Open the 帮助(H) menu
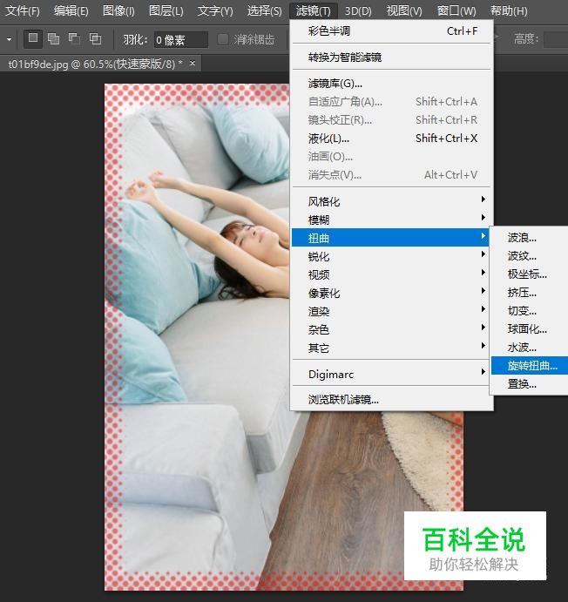Viewport: 568px width, 602px height. click(x=509, y=10)
